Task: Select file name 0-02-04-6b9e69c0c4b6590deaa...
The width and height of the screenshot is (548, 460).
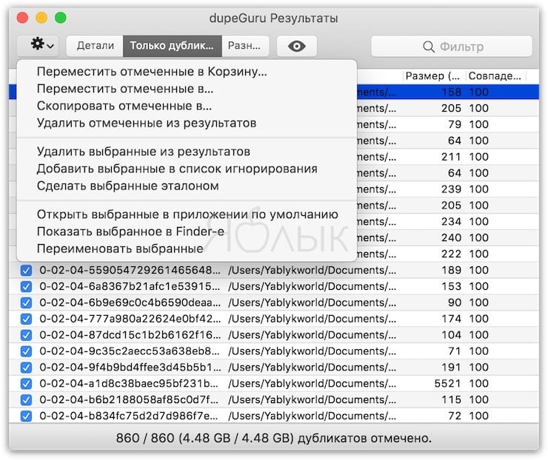Action: (130, 302)
